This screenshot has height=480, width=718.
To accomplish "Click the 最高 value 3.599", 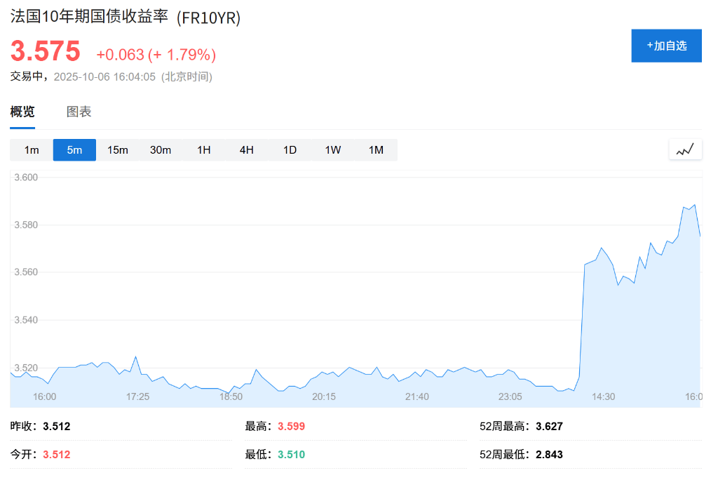I will click(291, 426).
